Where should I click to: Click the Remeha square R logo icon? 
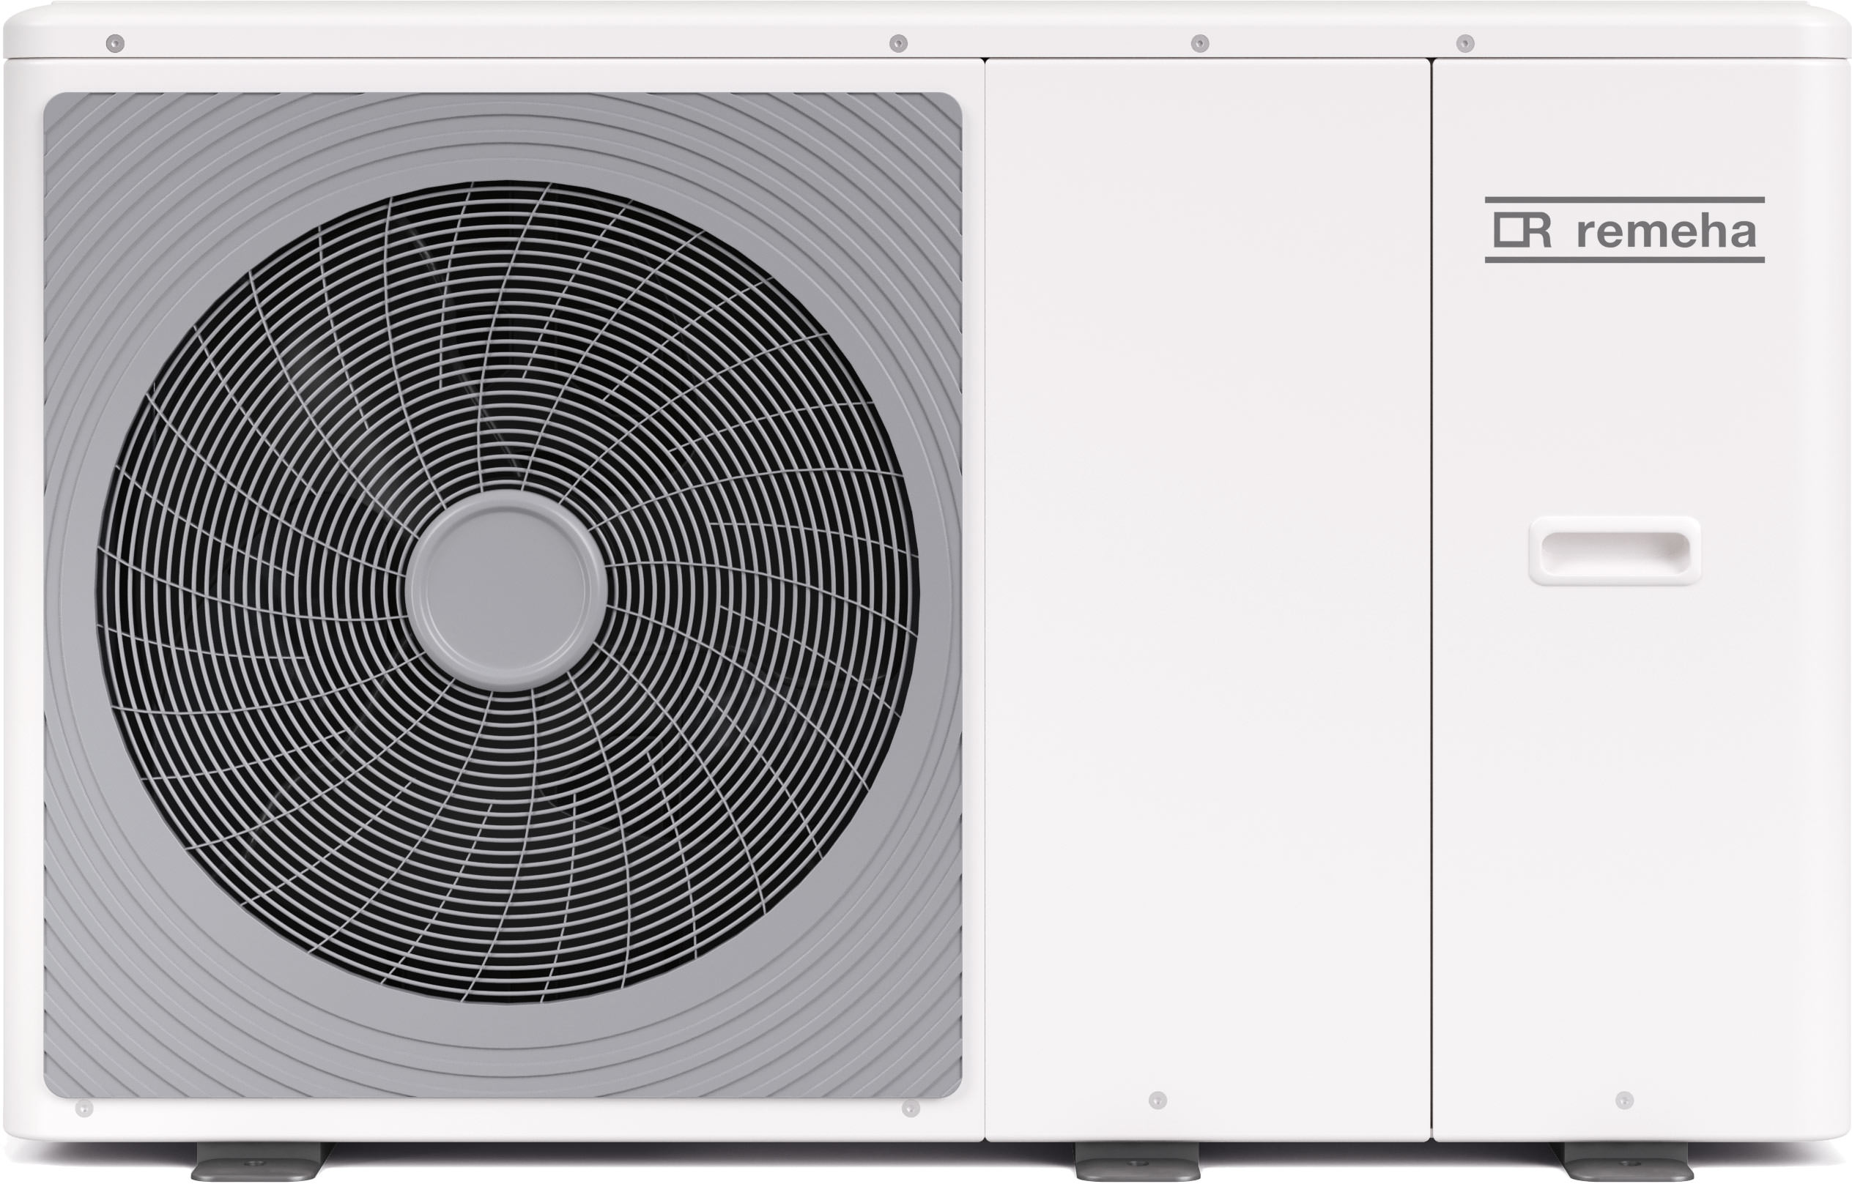[1522, 230]
